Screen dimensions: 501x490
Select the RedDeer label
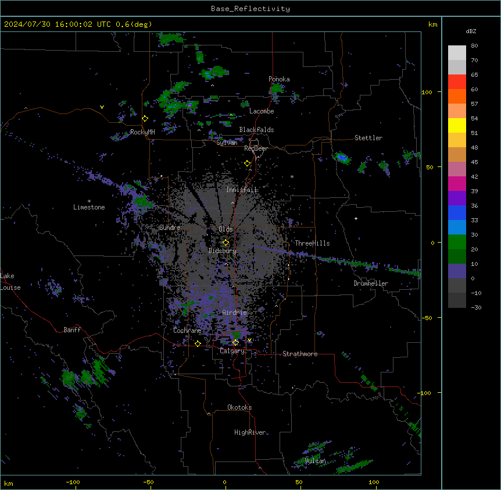coord(256,148)
